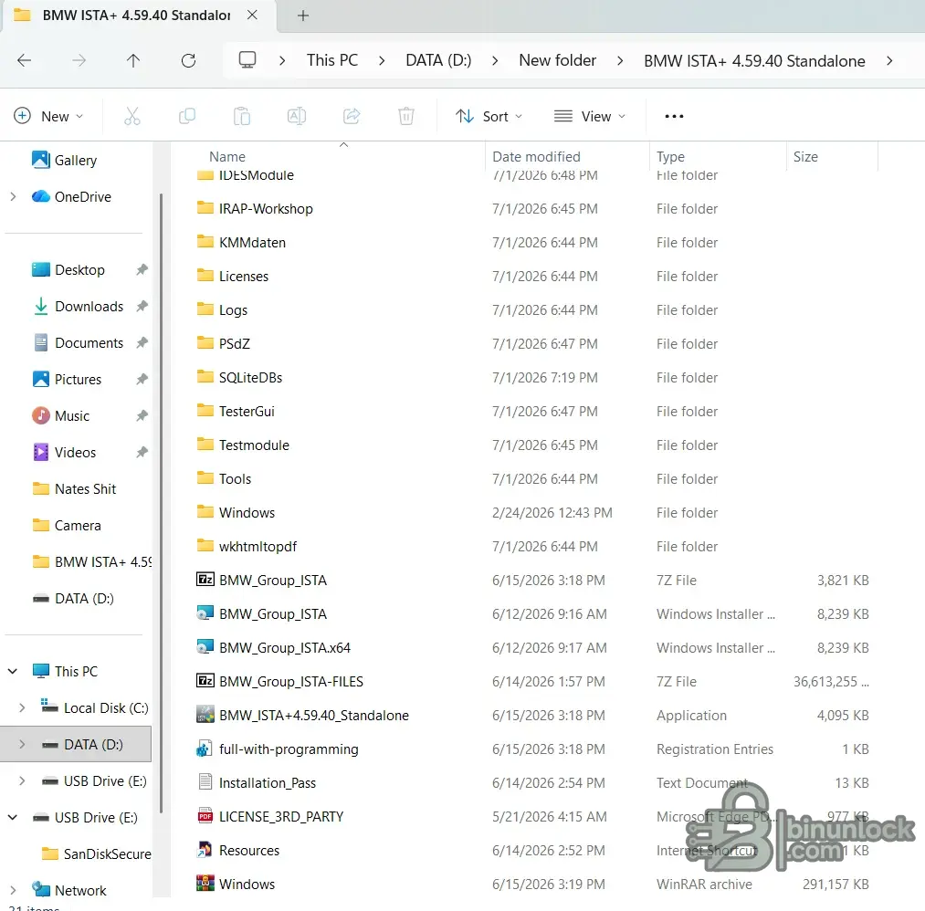925x911 pixels.
Task: Select the TesterGui folder
Action: click(247, 411)
